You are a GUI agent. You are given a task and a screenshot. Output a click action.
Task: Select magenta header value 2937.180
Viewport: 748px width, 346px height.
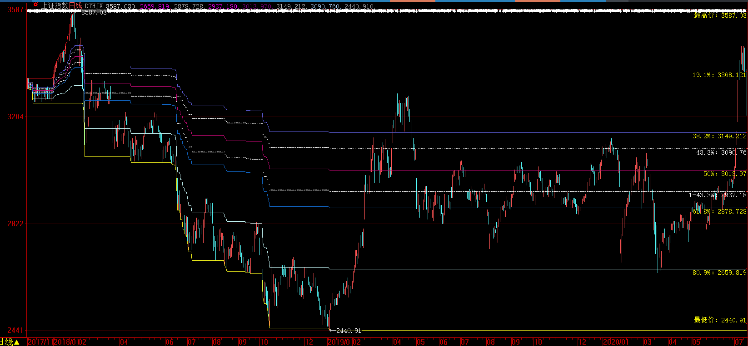coord(223,6)
